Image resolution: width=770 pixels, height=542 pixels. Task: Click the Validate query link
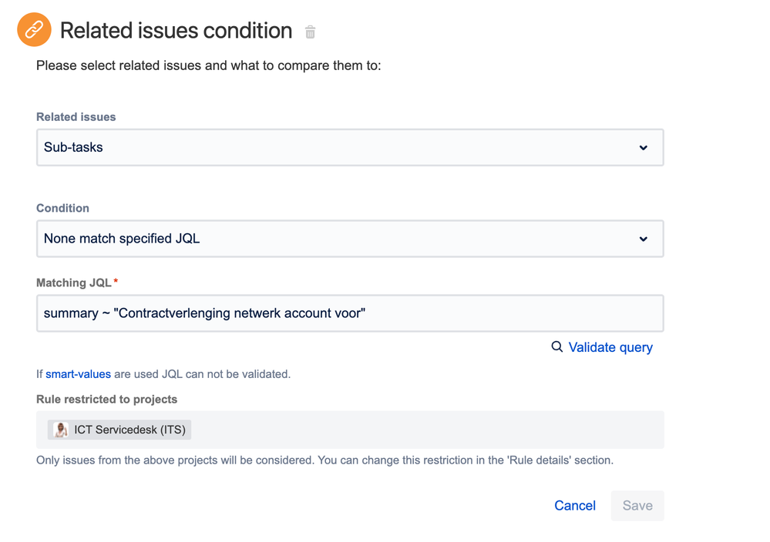click(610, 347)
